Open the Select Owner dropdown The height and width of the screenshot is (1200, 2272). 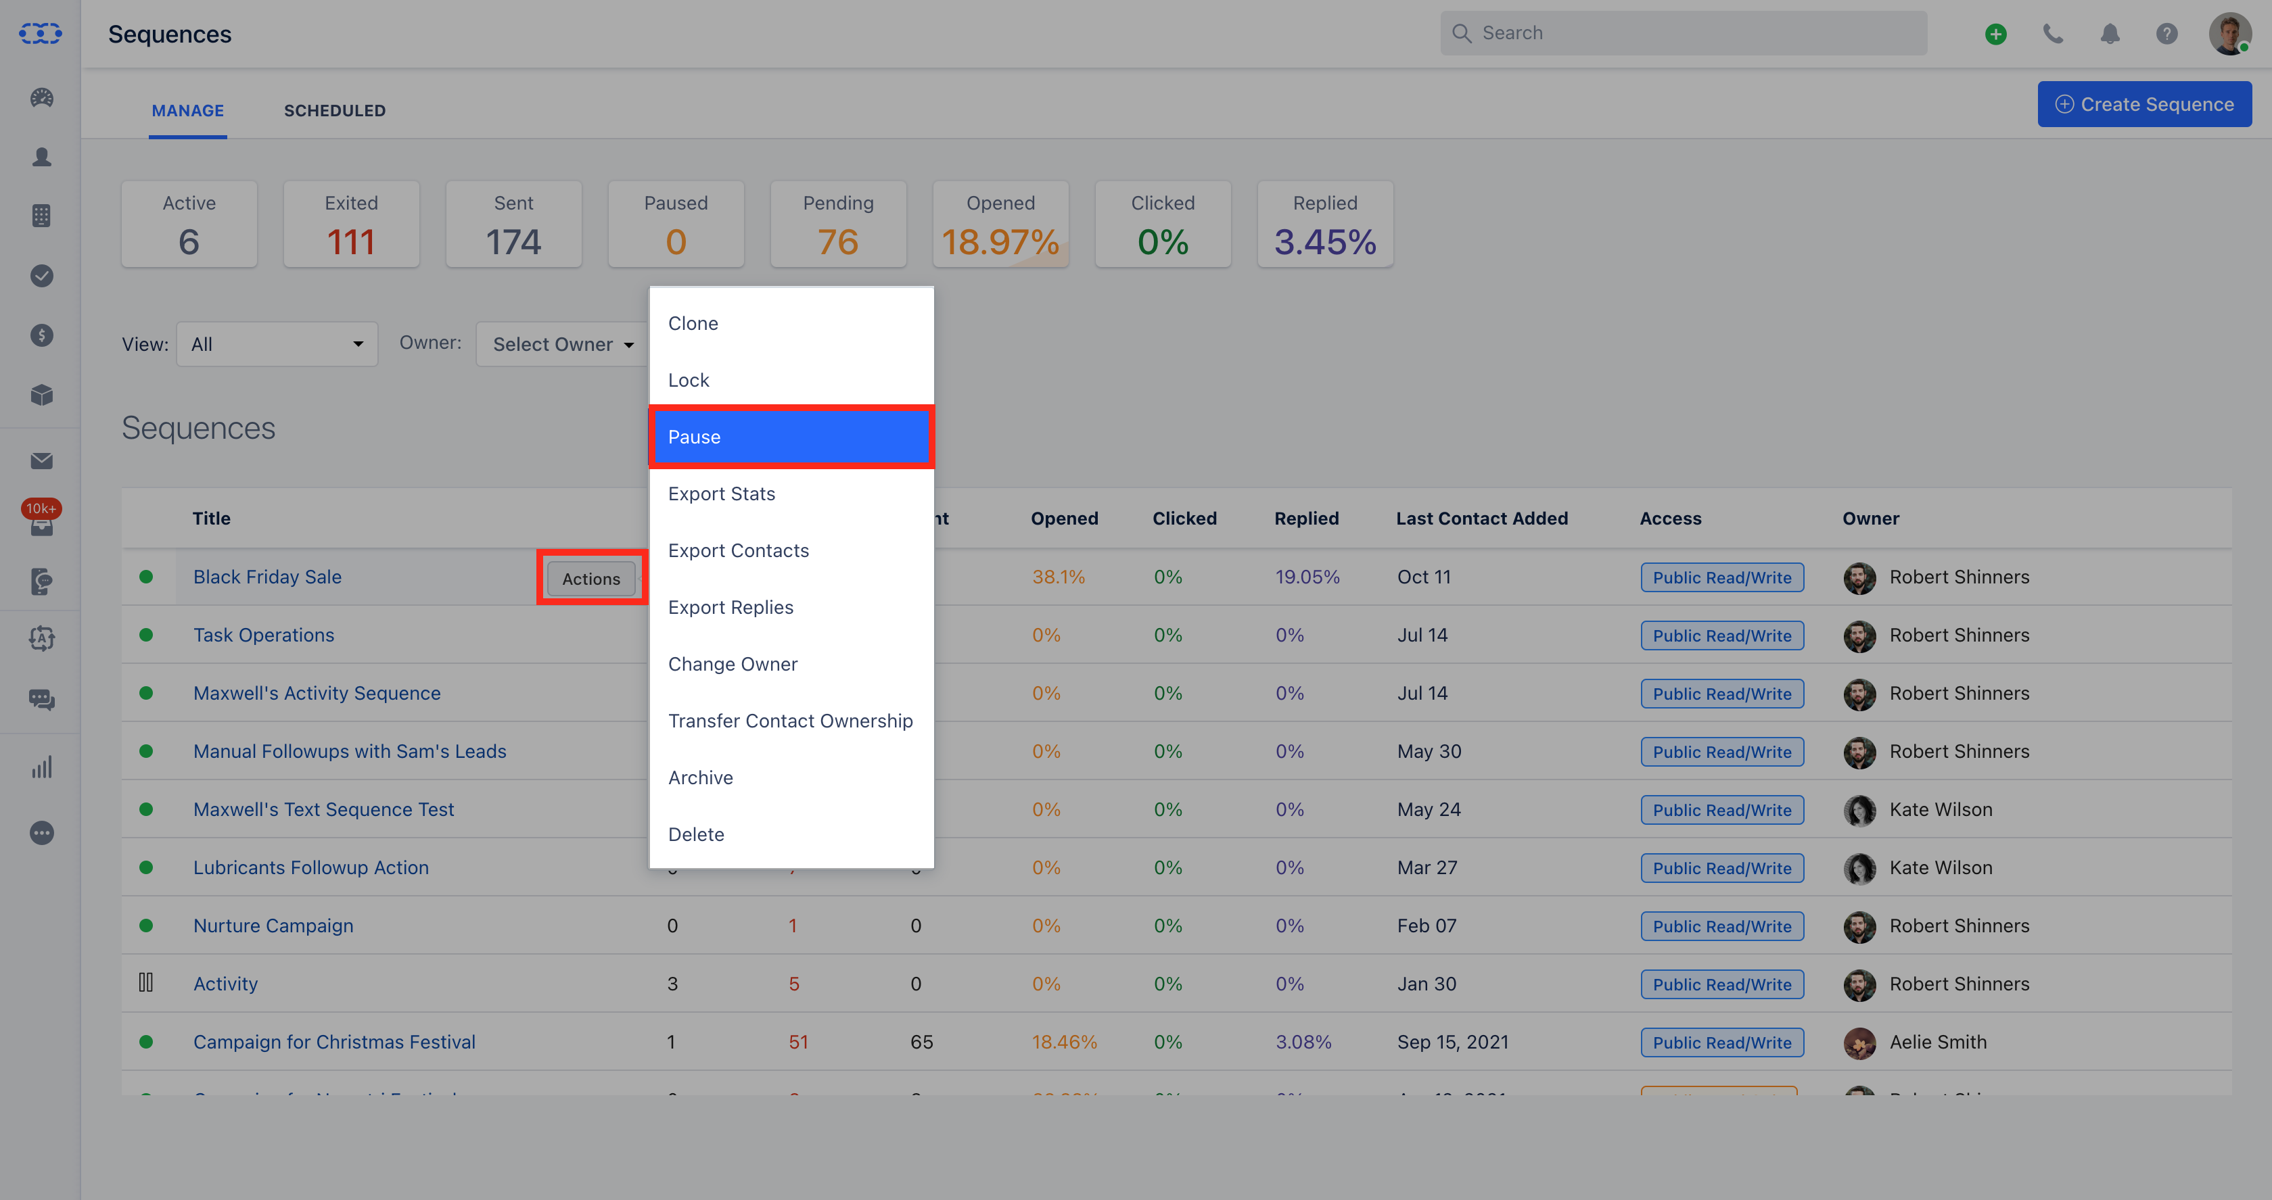562,344
